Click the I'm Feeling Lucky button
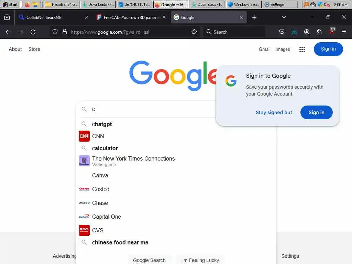The width and height of the screenshot is (352, 264). [x=200, y=260]
